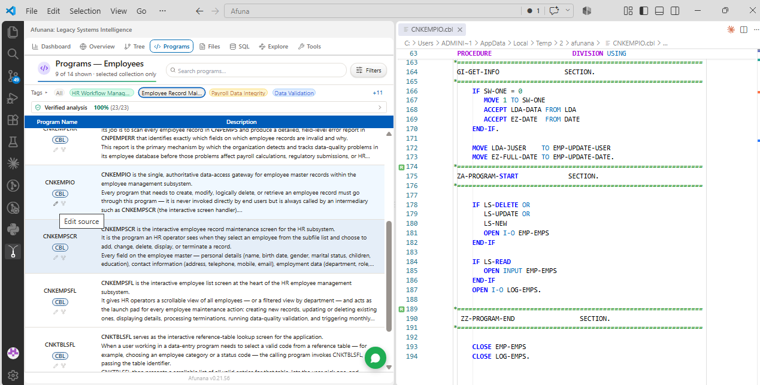This screenshot has height=385, width=760.
Task: Click the scroll-up arrow of the programs list
Action: 389,134
